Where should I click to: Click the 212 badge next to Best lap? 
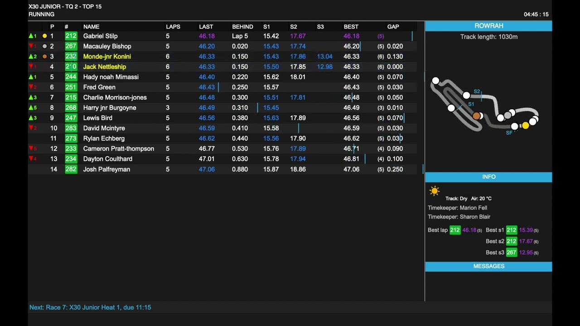click(455, 230)
